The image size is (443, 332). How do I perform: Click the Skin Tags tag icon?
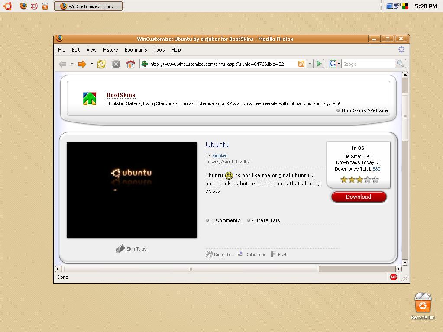click(x=120, y=249)
